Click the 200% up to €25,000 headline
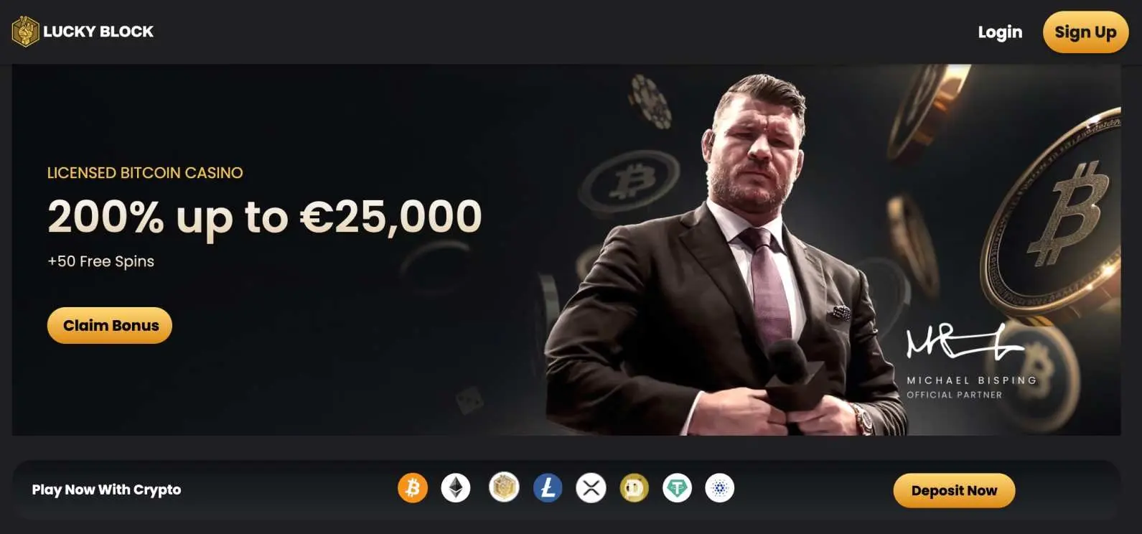This screenshot has width=1142, height=534. pyautogui.click(x=264, y=217)
